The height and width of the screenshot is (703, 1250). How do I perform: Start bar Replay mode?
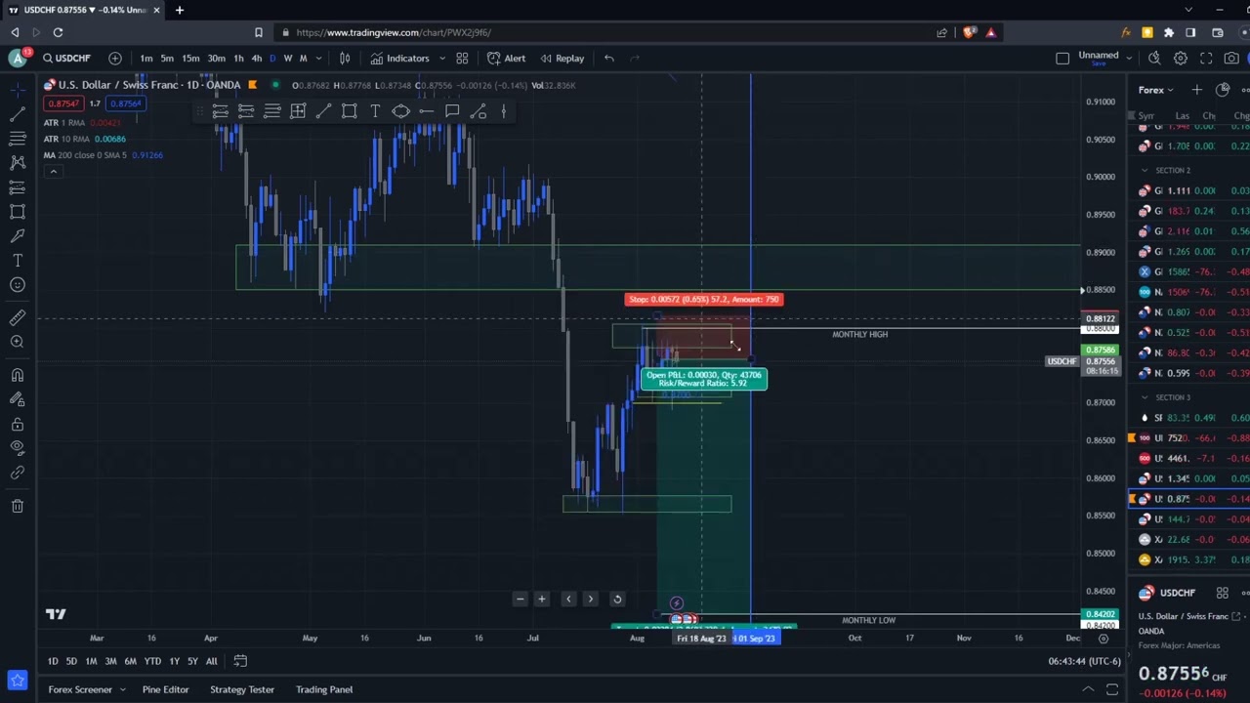point(562,59)
